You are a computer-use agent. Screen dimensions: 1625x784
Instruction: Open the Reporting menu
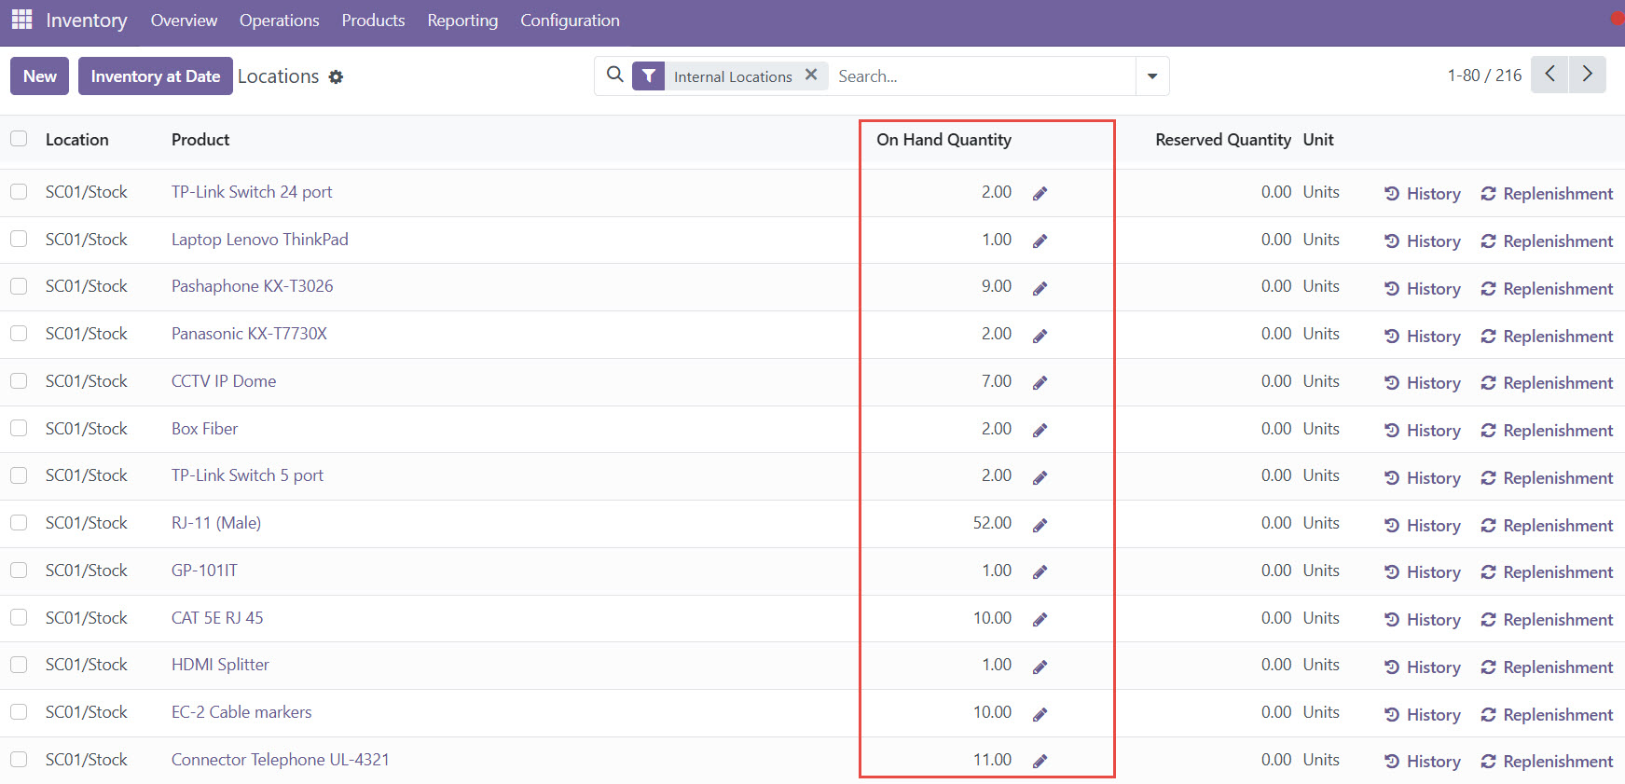pos(462,21)
